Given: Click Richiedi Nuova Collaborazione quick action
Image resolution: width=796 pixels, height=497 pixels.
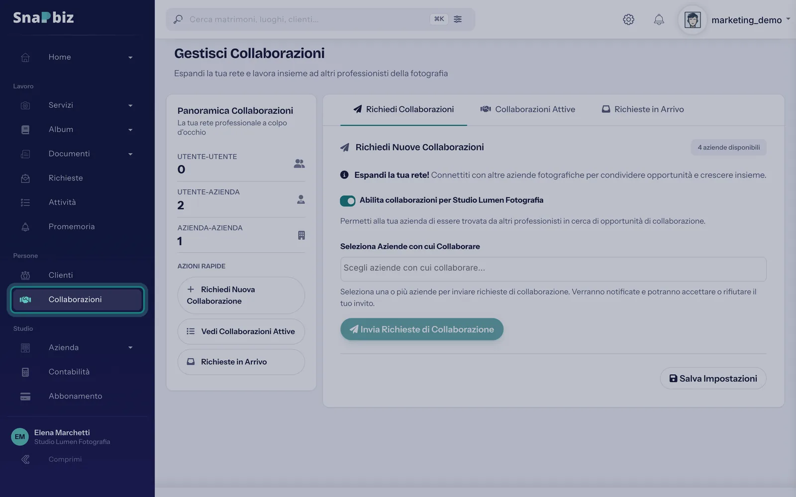Looking at the screenshot, I should click(x=241, y=295).
